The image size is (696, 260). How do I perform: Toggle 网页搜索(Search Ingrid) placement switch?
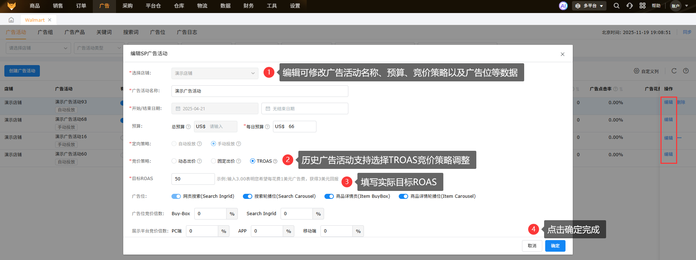[x=176, y=196]
